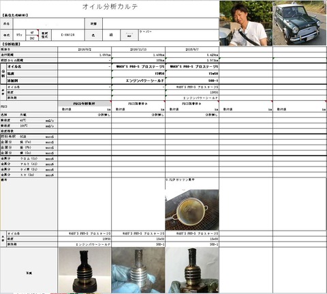Select bold WAKO'S PRO-S cell under 2016/11/13
Viewport: 327px width, 294px height.
tap(138, 67)
